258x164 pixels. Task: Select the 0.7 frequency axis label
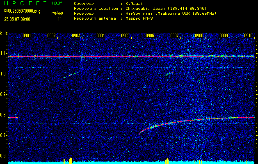tap(3, 135)
